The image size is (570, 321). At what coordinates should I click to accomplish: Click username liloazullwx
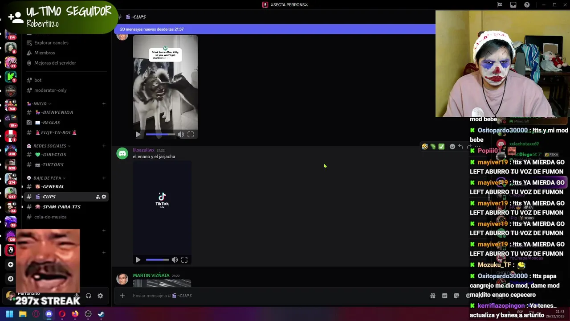(x=143, y=150)
